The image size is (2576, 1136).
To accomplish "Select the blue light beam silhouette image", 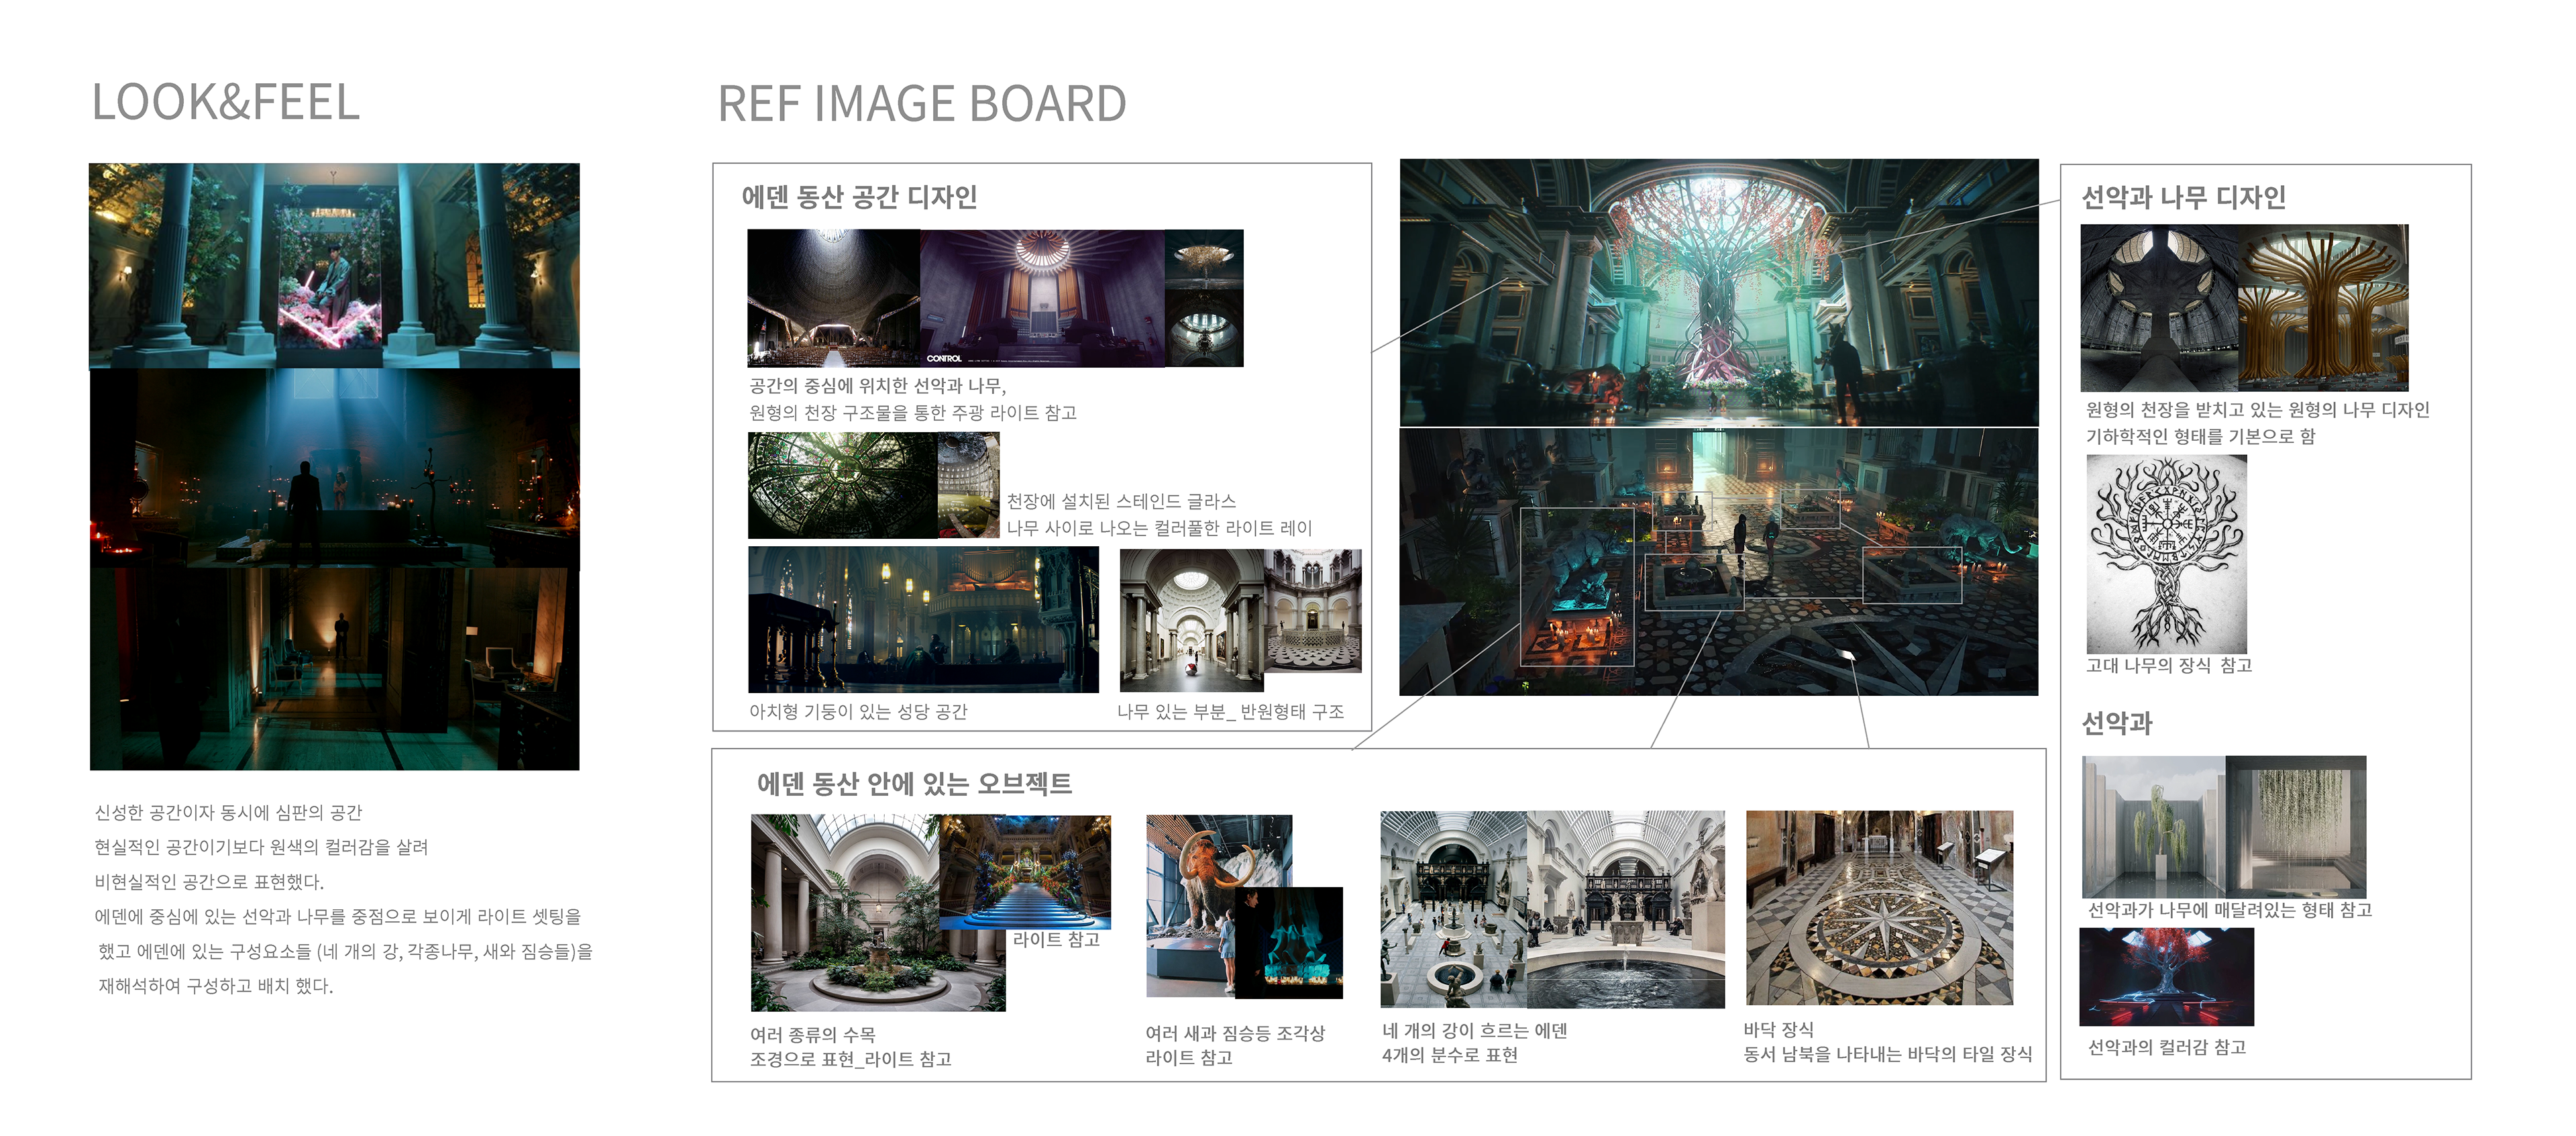I will [334, 468].
